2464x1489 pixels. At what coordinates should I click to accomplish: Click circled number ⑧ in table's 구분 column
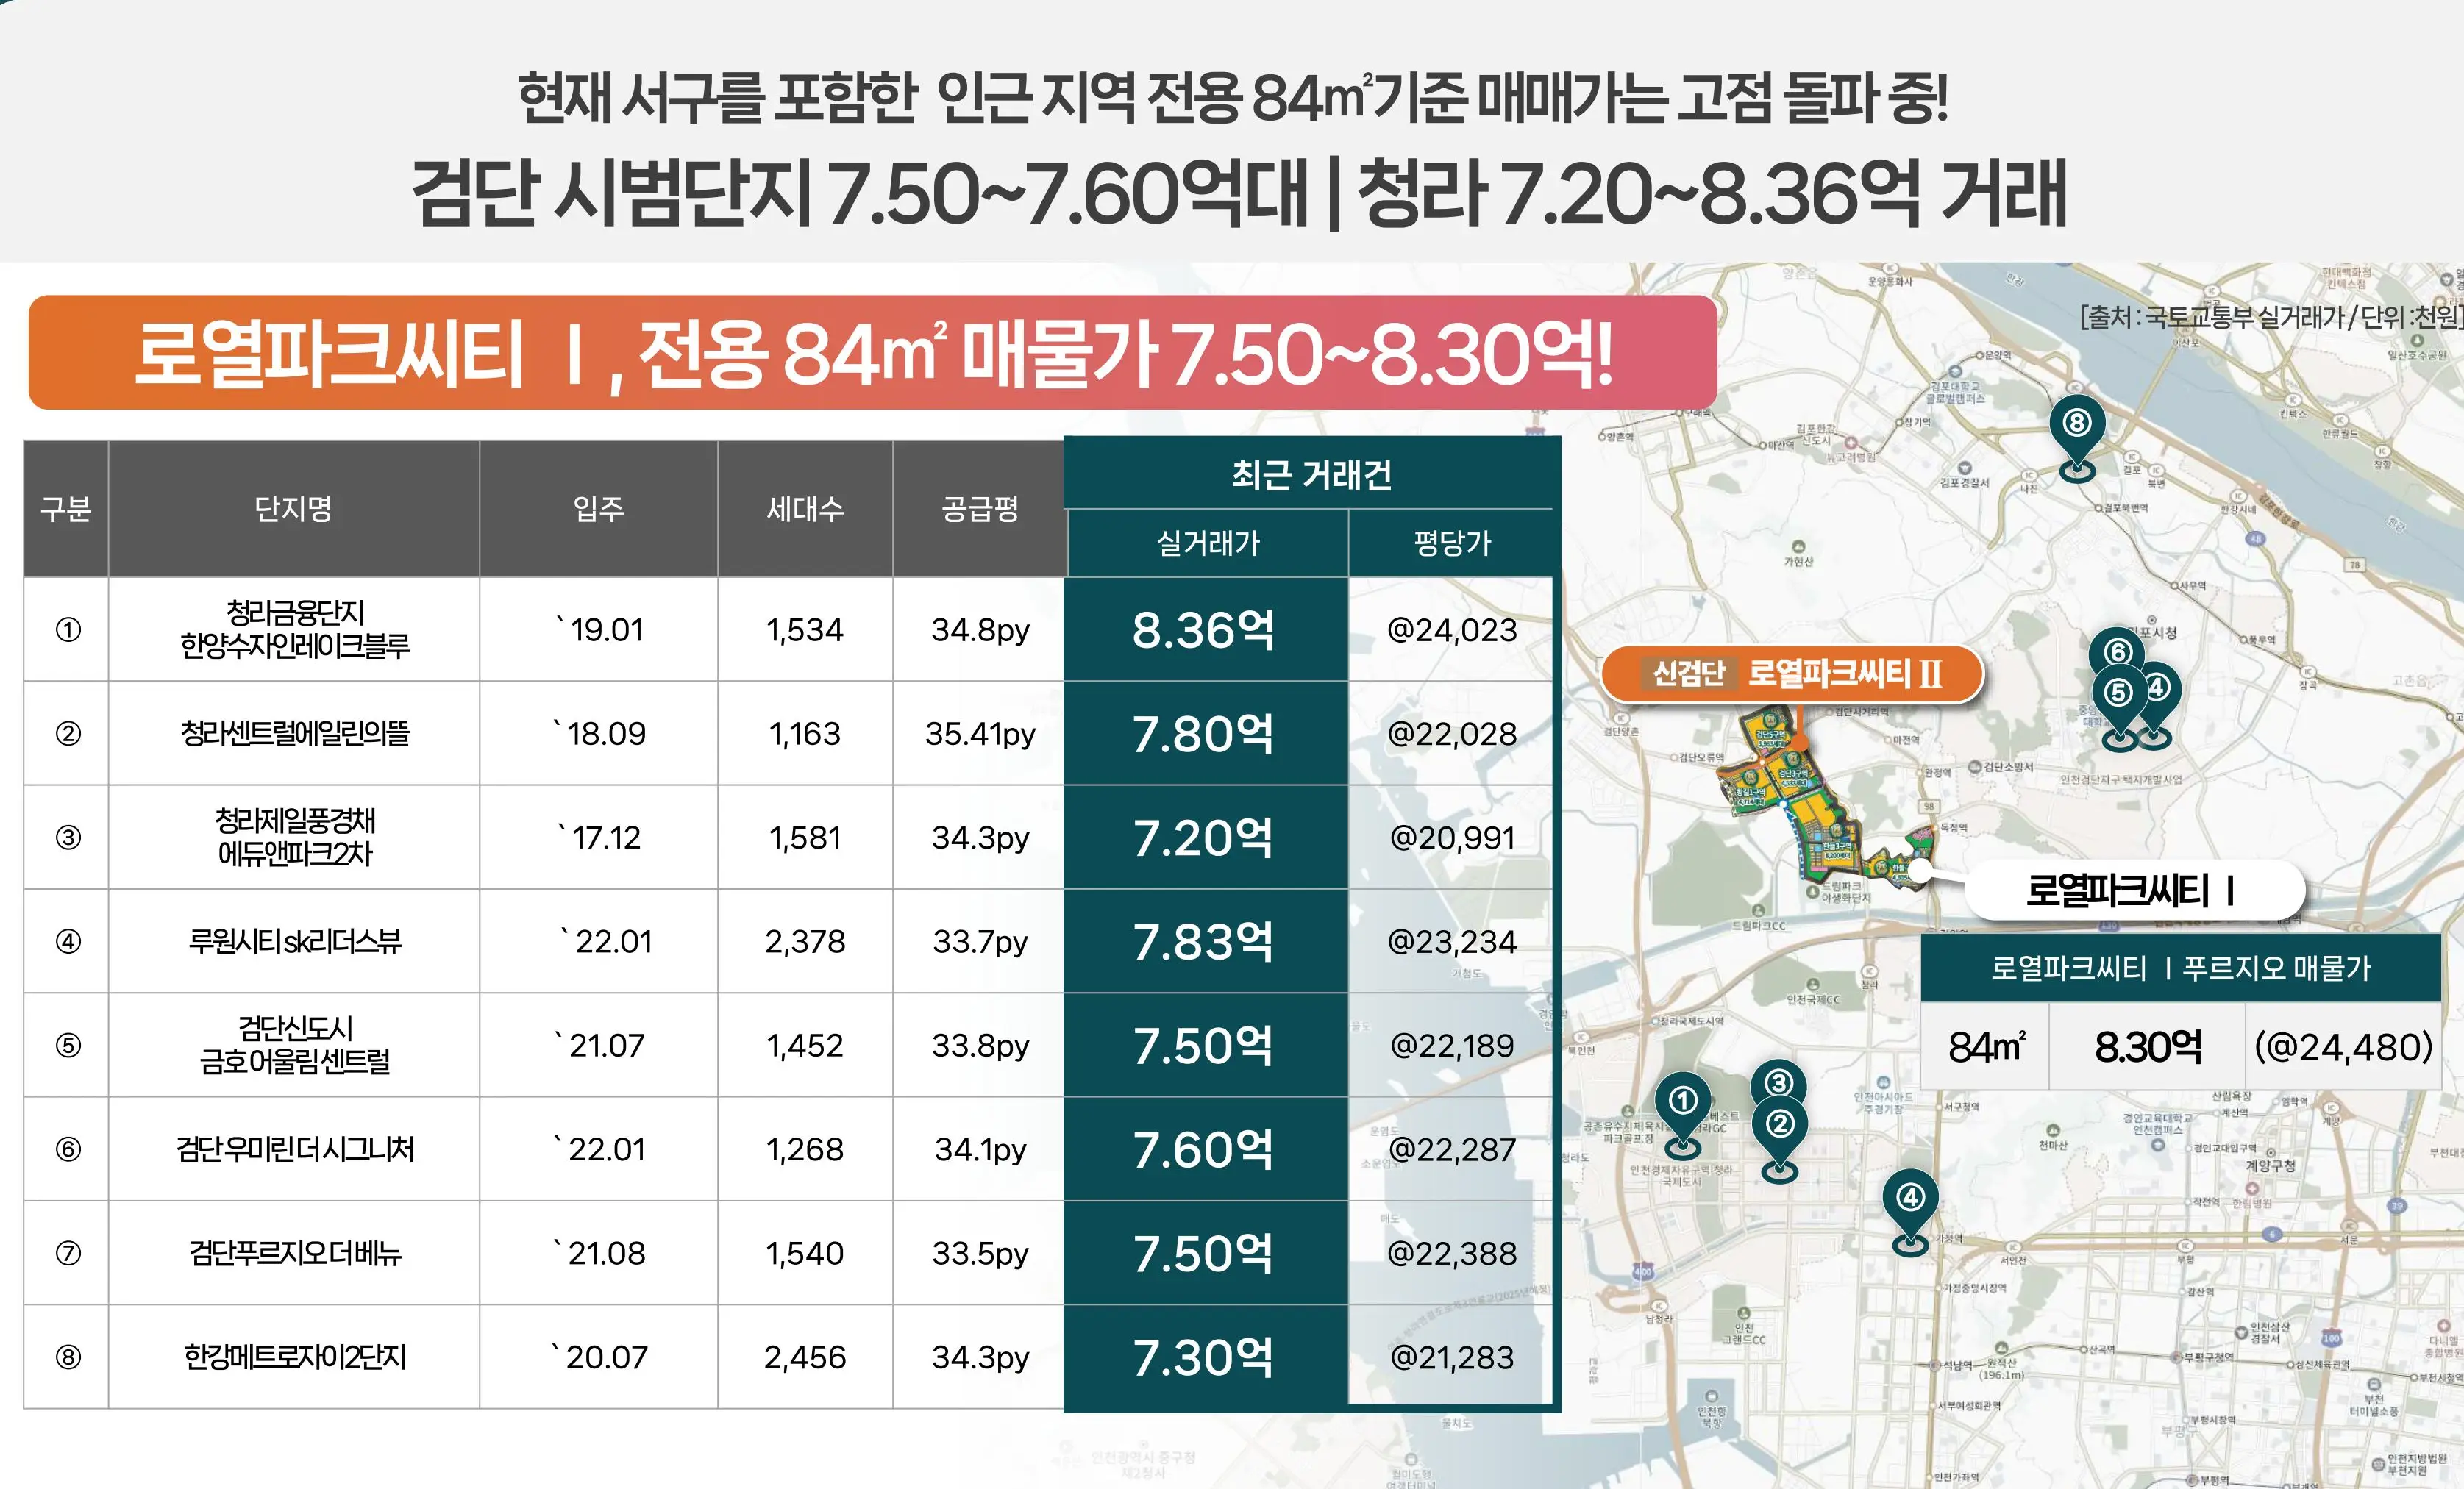(68, 1357)
